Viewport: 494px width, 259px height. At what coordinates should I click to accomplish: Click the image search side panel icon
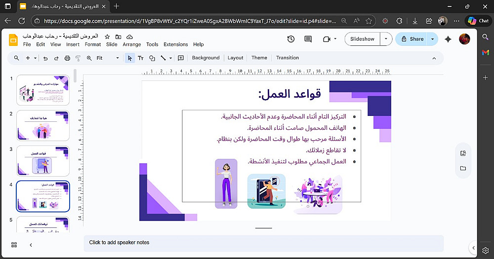coord(463,153)
